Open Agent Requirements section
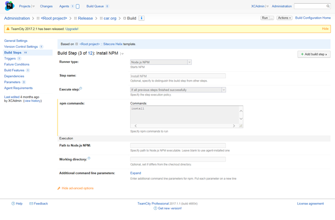The width and height of the screenshot is (335, 220). pyautogui.click(x=18, y=88)
